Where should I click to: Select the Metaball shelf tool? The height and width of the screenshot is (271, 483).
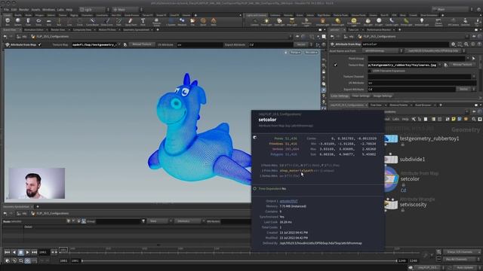pyautogui.click(x=182, y=22)
